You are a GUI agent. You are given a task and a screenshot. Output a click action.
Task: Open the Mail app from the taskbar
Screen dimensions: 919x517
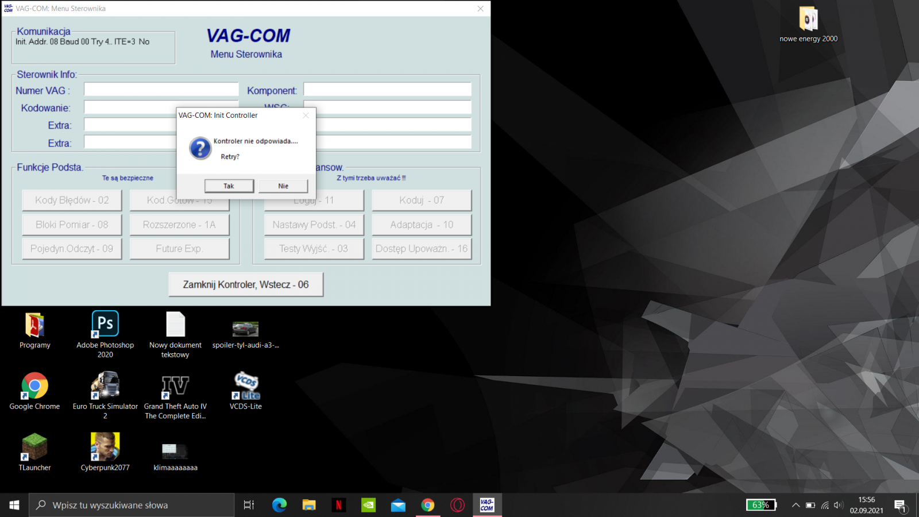[398, 505]
